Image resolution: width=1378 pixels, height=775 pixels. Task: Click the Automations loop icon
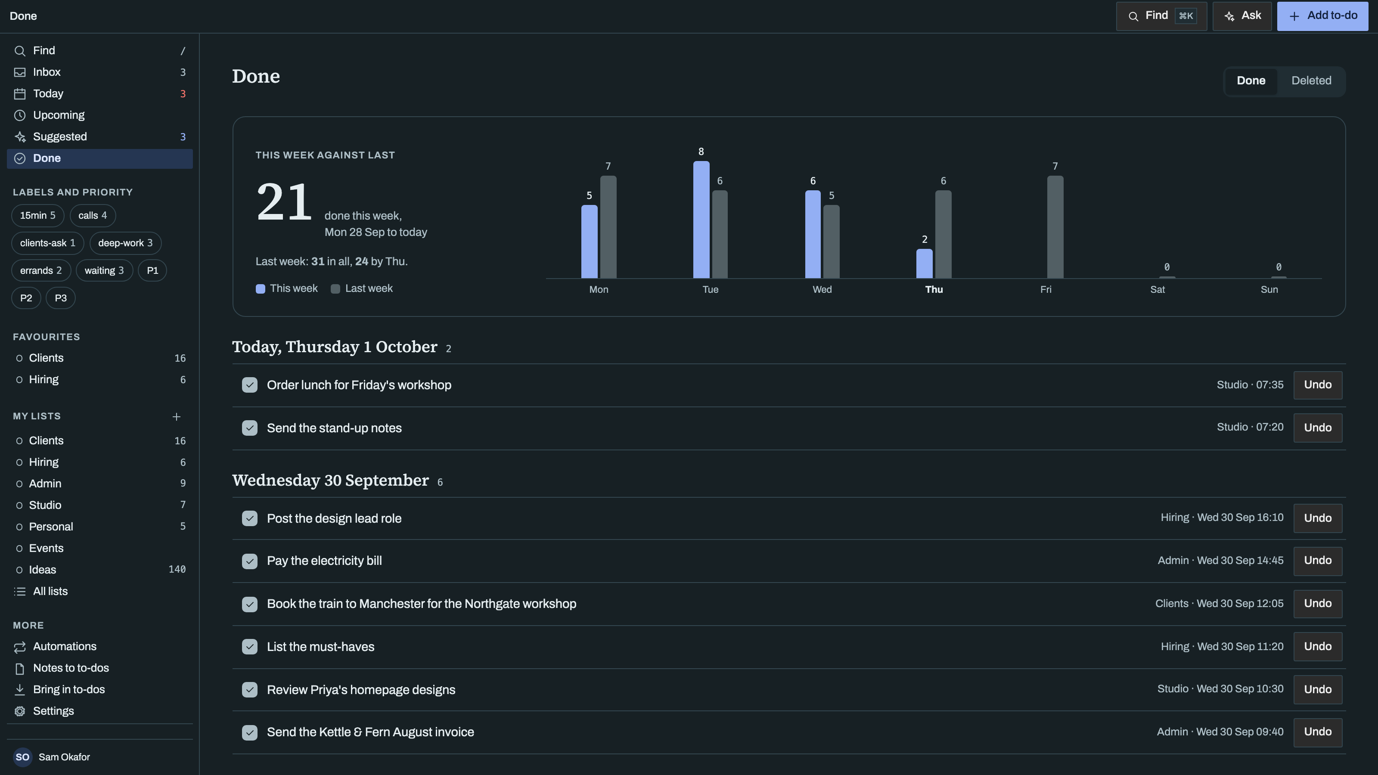20,647
